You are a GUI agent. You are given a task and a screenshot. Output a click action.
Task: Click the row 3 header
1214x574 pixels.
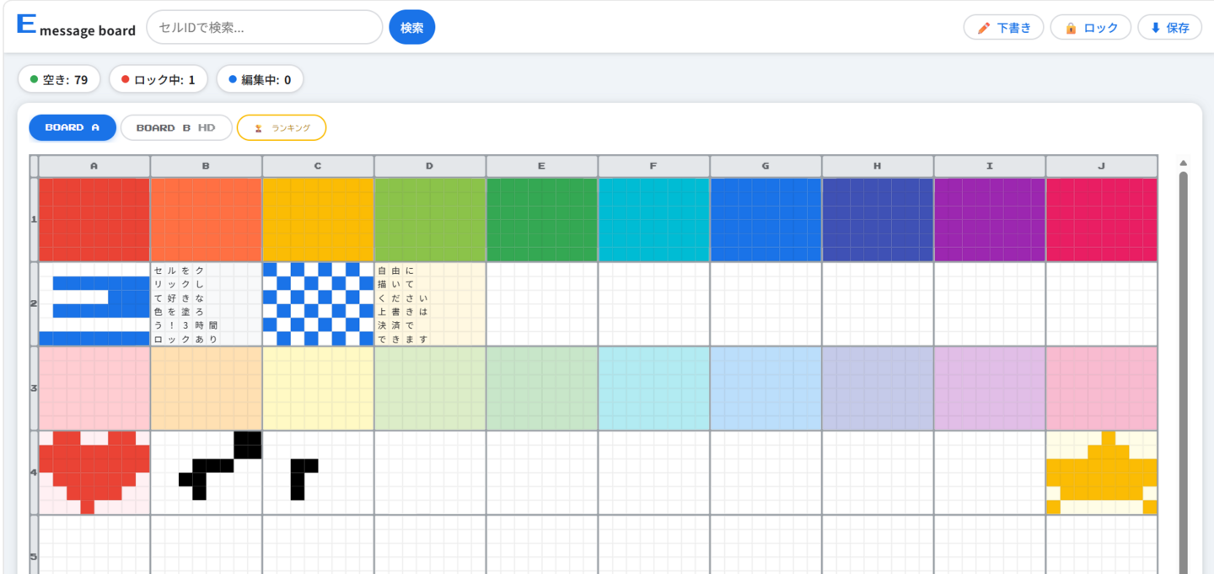[34, 389]
